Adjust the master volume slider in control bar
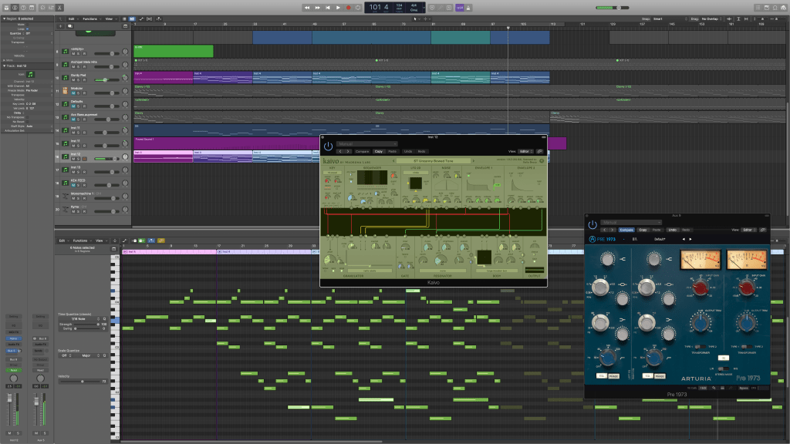Viewport: 790px width, 444px height. coord(612,8)
